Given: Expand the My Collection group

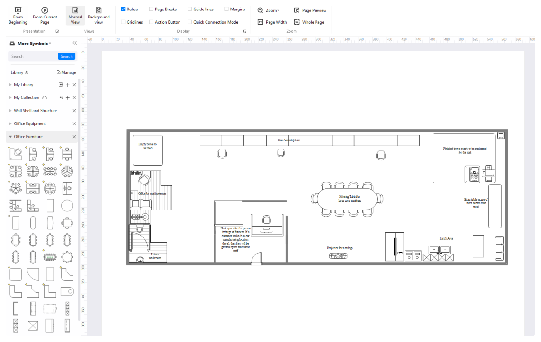Looking at the screenshot, I should (10, 98).
